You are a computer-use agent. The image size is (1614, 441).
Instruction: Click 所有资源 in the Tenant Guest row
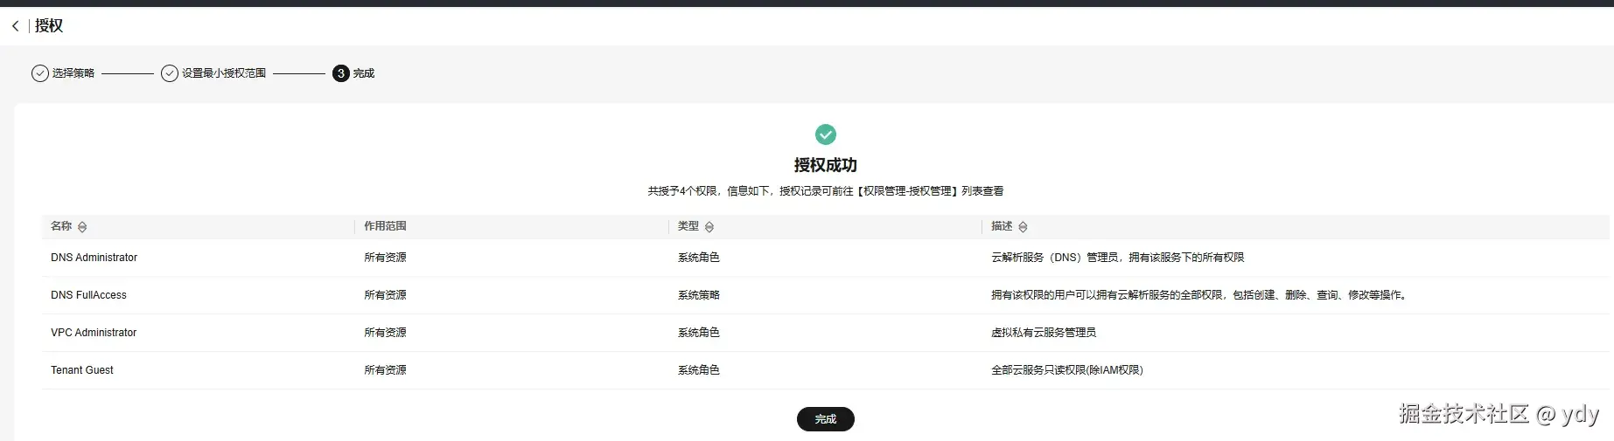pos(385,370)
